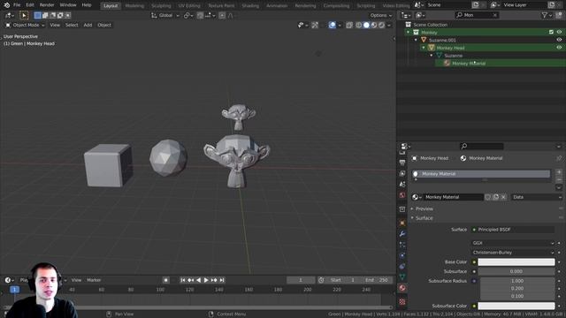Open the File menu
Image resolution: width=566 pixels, height=318 pixels.
click(x=17, y=5)
